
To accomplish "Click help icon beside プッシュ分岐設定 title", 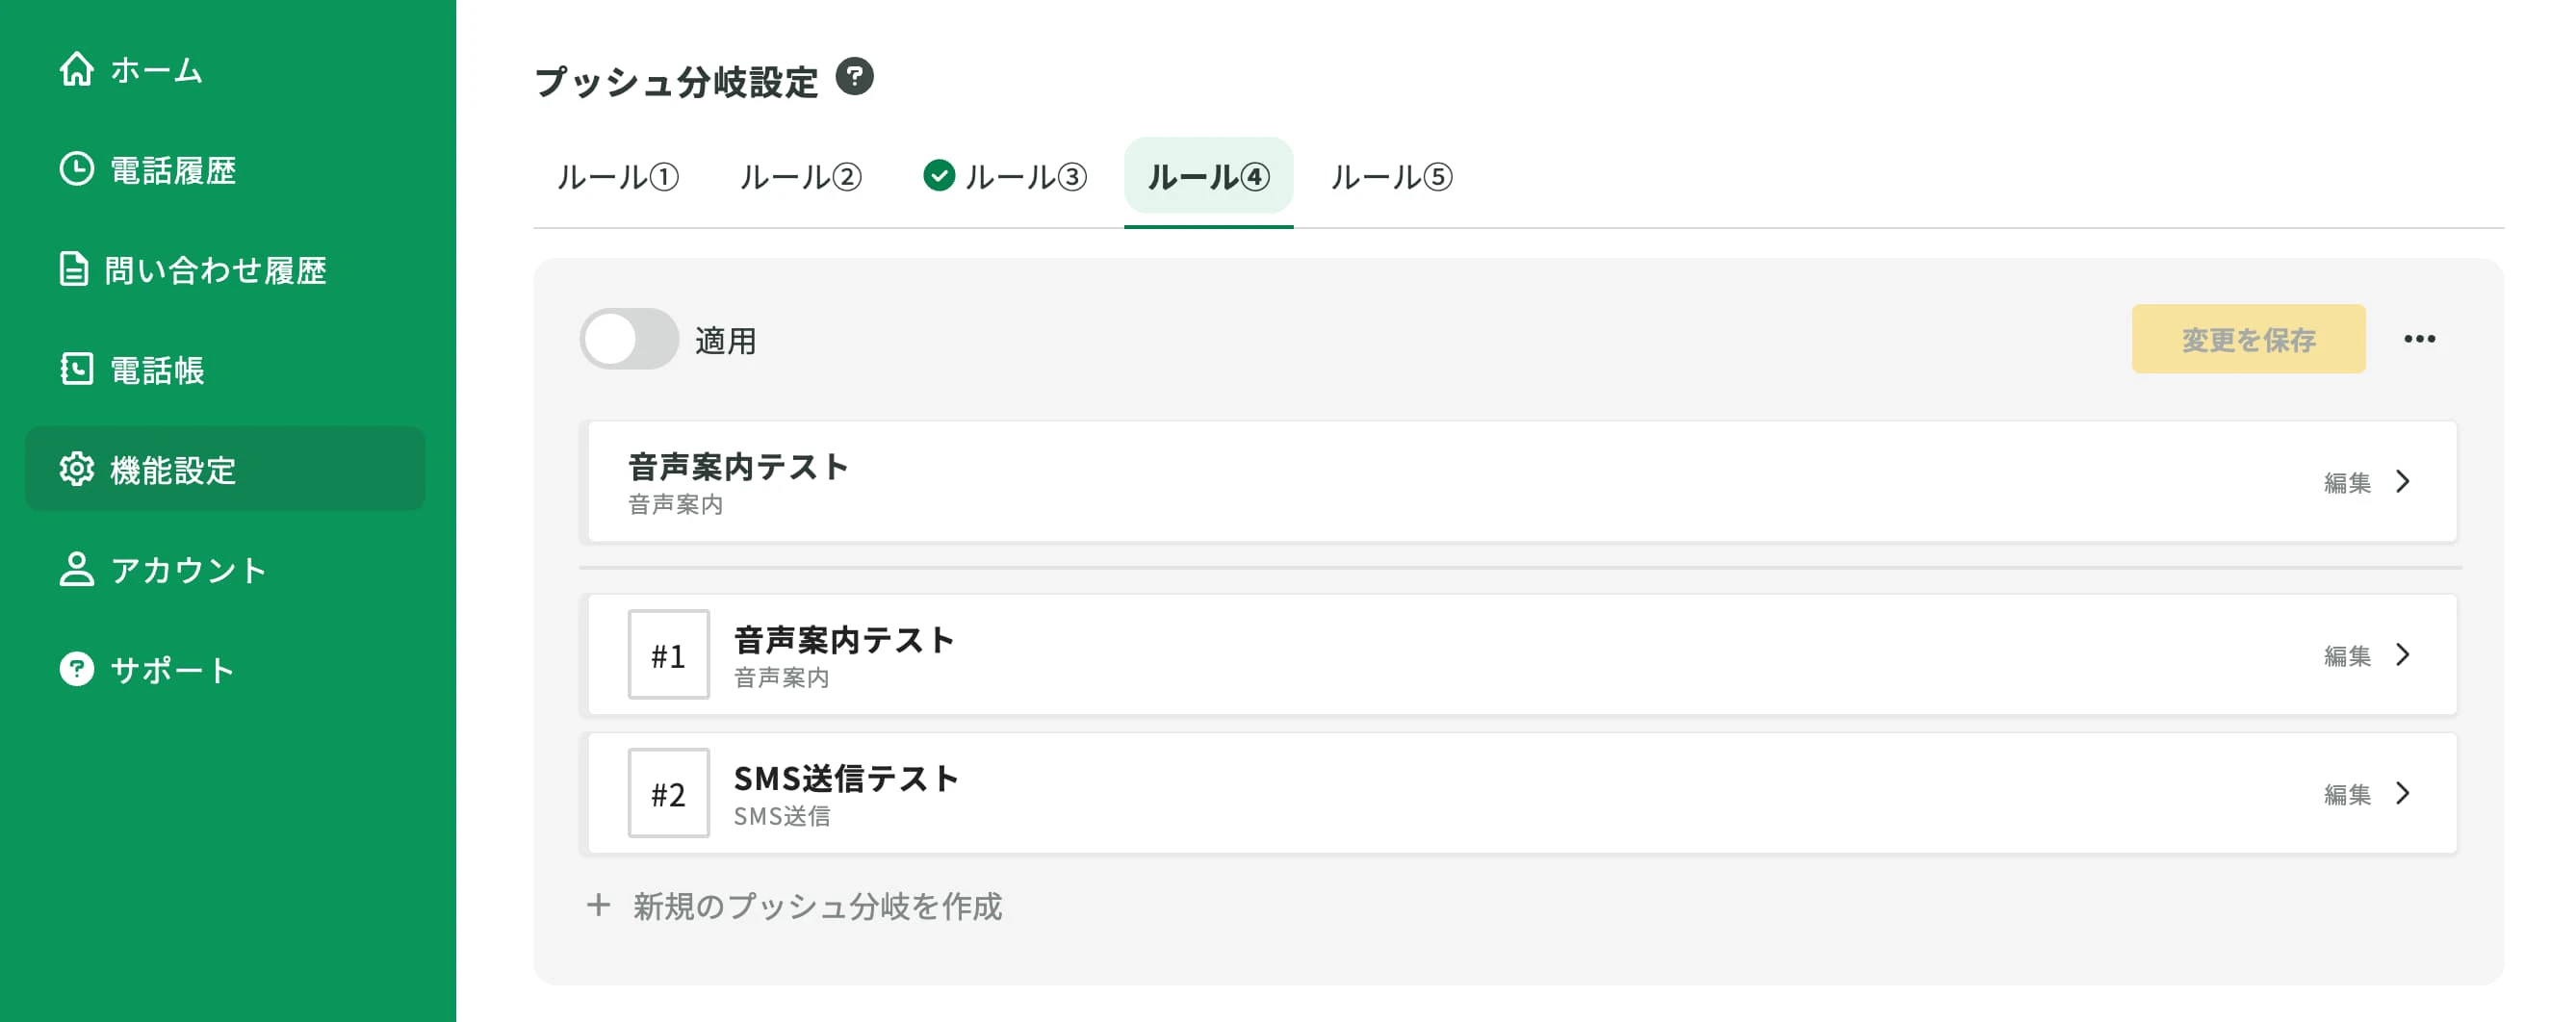I will pyautogui.click(x=854, y=77).
